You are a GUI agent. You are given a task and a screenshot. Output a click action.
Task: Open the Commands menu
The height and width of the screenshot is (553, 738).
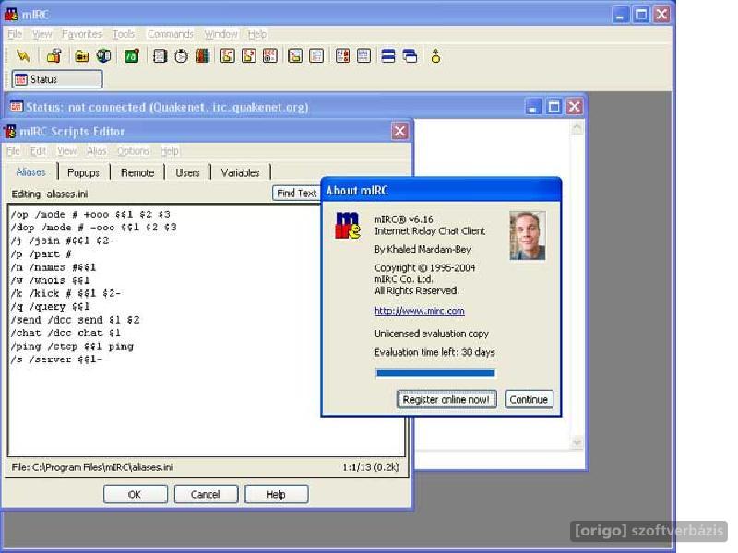tap(171, 34)
